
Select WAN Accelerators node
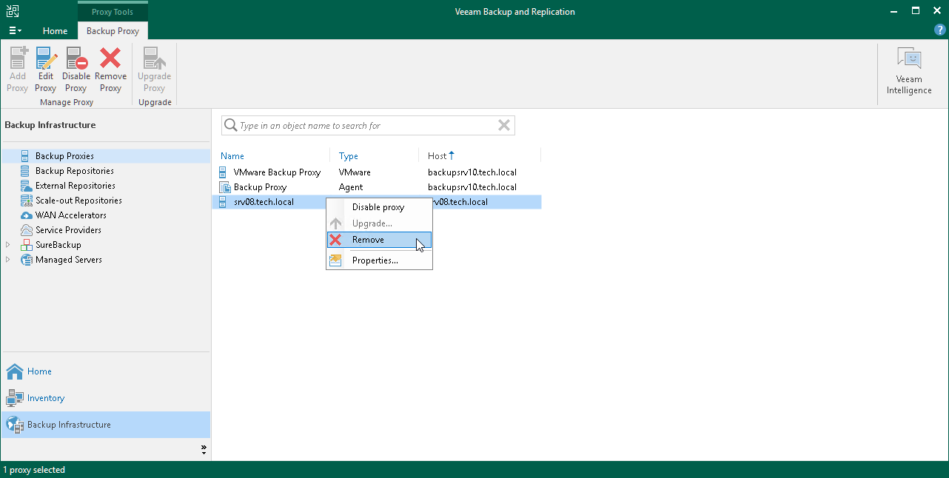point(70,215)
